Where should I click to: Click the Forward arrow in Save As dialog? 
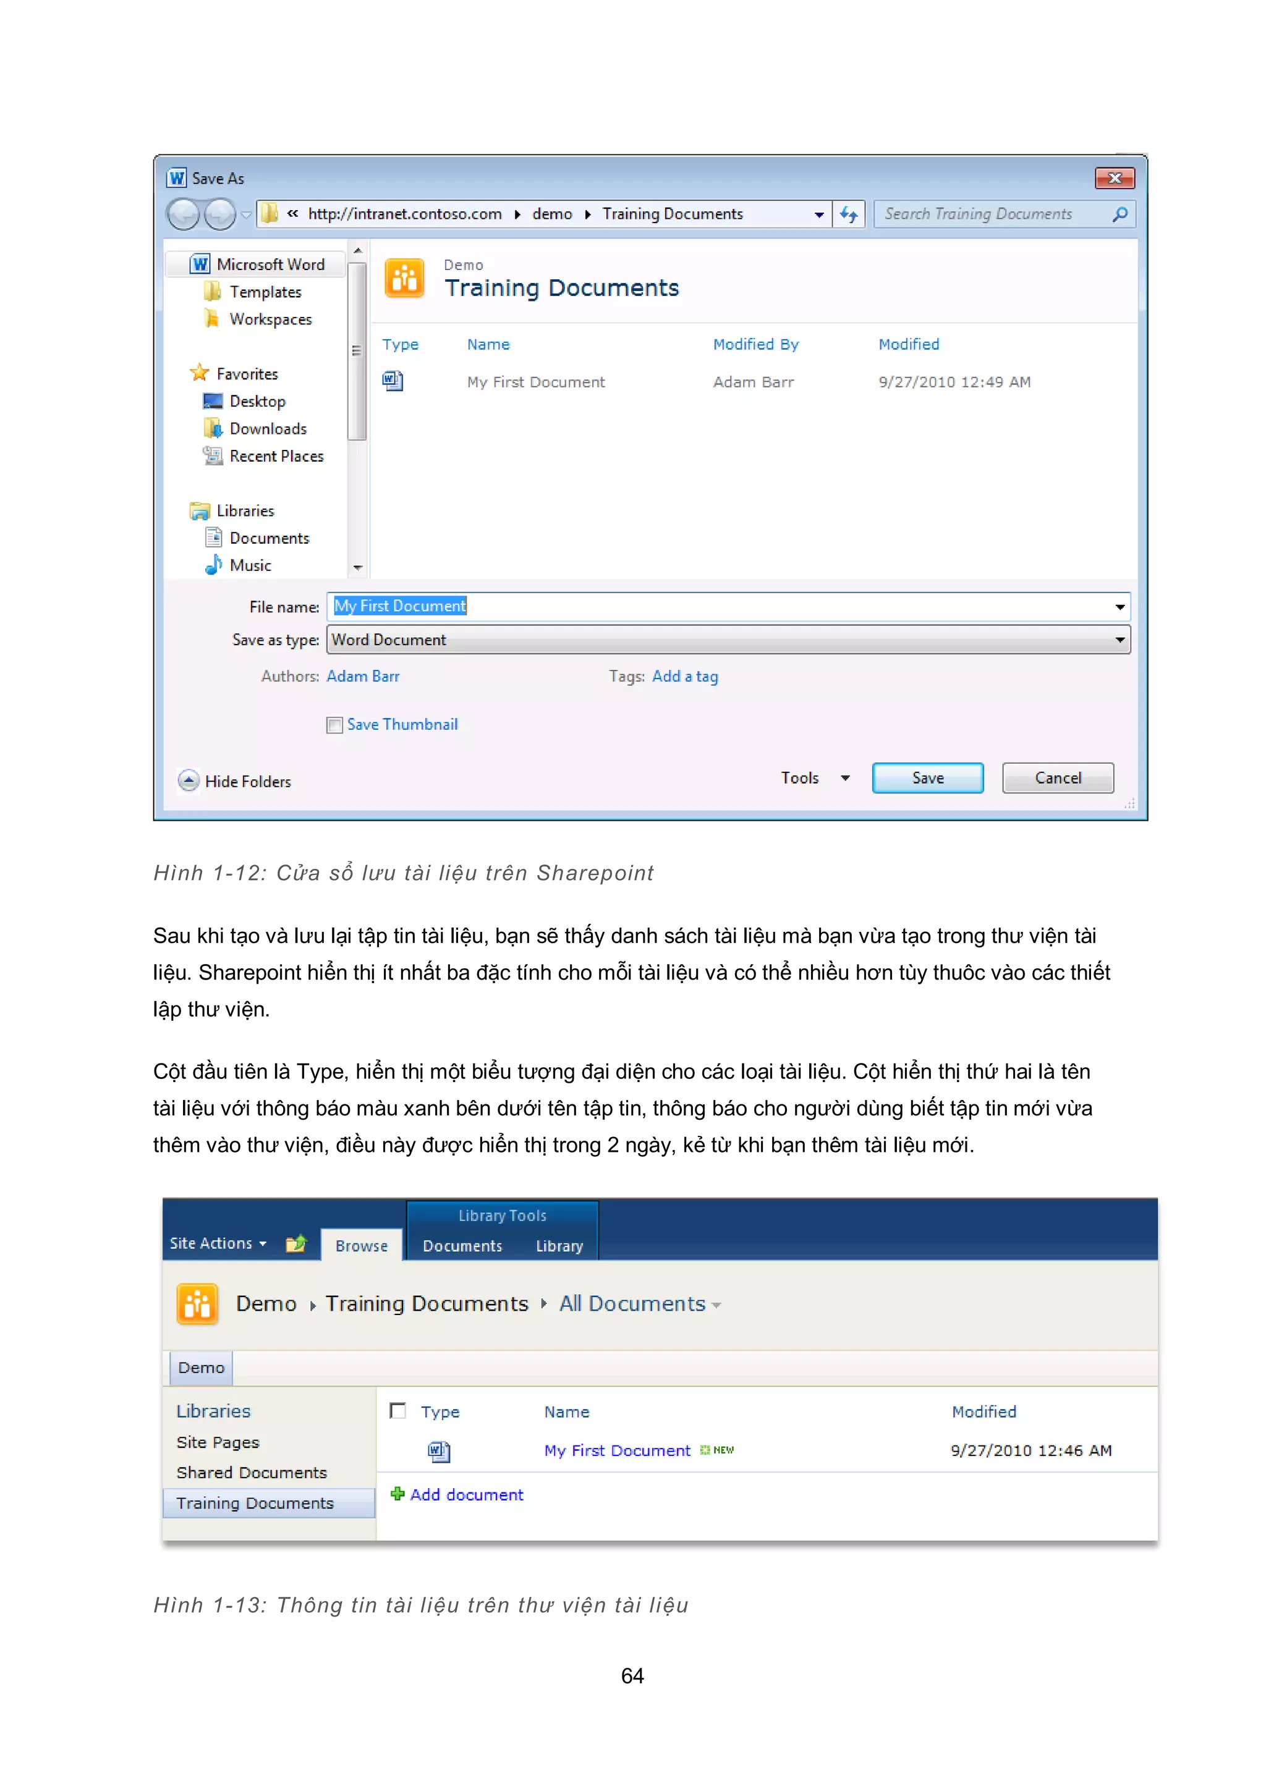click(x=220, y=214)
